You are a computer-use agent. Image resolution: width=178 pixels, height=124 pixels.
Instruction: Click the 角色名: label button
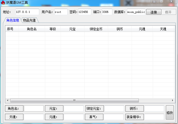click(x=14, y=108)
